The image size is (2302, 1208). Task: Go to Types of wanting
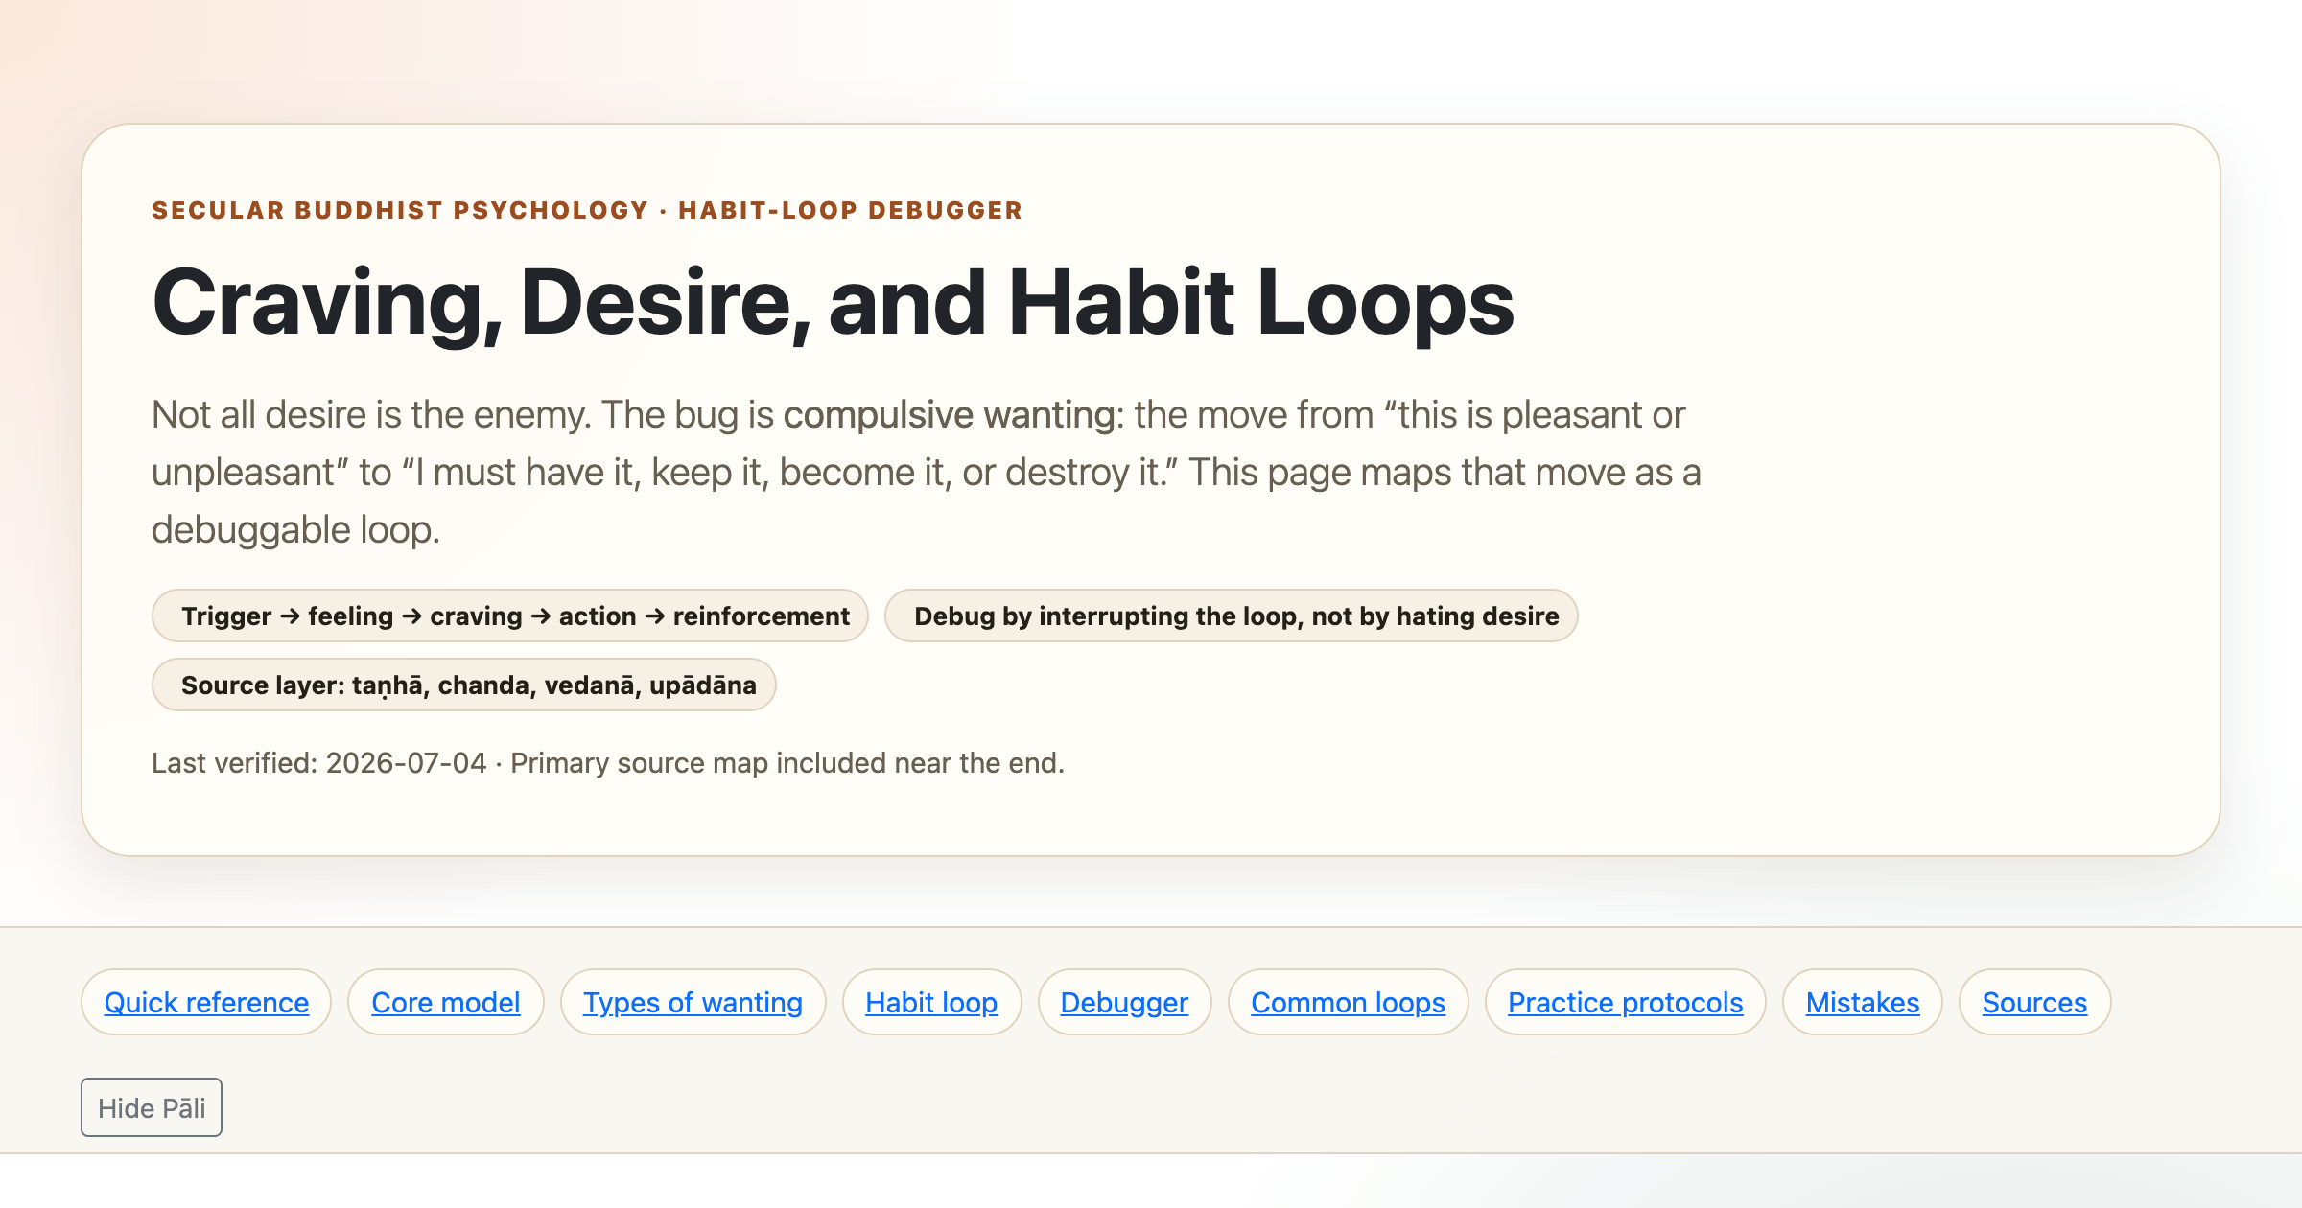tap(693, 1002)
